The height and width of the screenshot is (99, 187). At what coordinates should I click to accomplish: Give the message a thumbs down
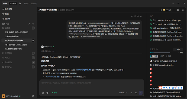(x=135, y=16)
